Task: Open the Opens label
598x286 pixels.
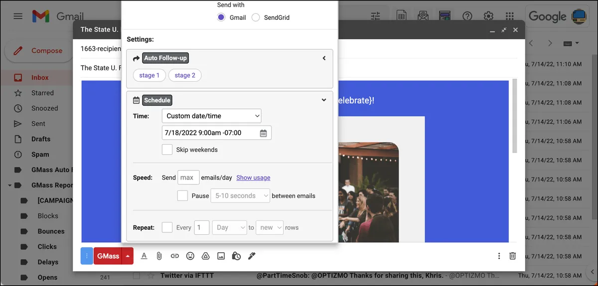Action: (x=47, y=278)
